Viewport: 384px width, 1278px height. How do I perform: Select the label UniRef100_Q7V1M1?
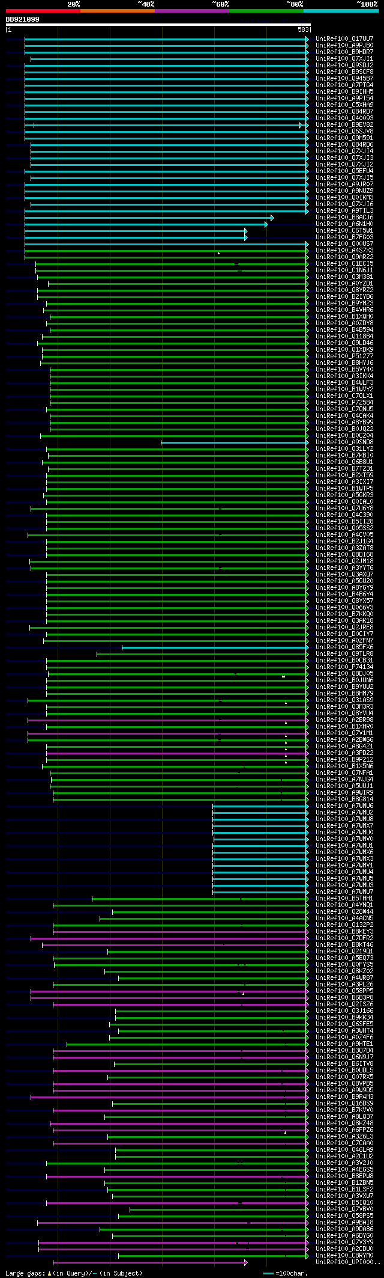pyautogui.click(x=344, y=733)
